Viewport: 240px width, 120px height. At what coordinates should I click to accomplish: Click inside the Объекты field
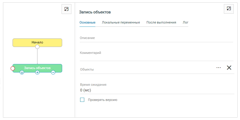pos(146,69)
